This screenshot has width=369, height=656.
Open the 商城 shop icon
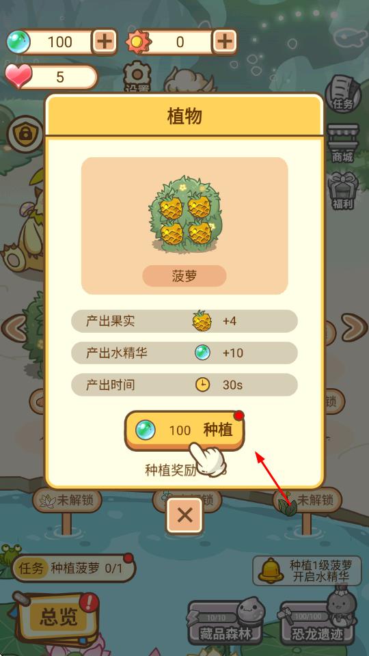342,143
